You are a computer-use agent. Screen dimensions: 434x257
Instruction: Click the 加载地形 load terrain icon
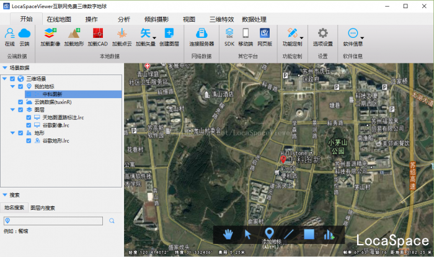(x=74, y=33)
